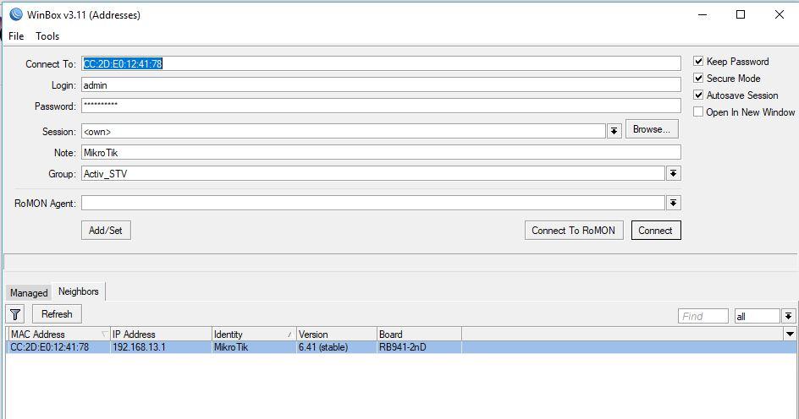This screenshot has height=419, width=799.
Task: Focus the Password field
Action: (381, 106)
